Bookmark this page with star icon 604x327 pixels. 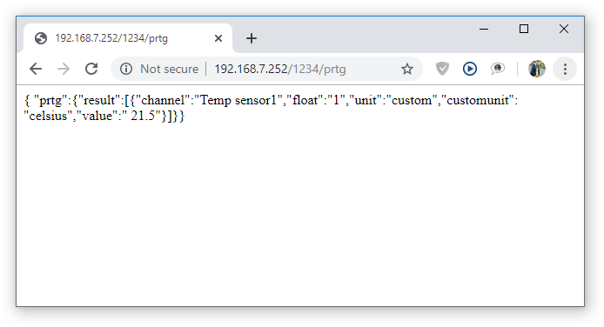pos(406,69)
